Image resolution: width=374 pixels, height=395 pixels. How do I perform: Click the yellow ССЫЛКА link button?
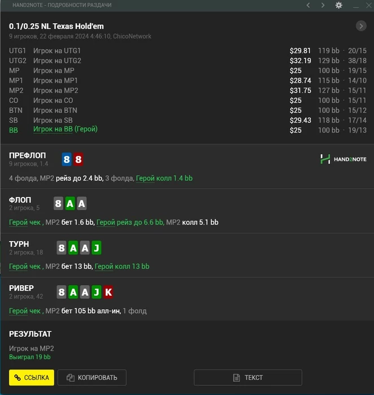pyautogui.click(x=32, y=378)
